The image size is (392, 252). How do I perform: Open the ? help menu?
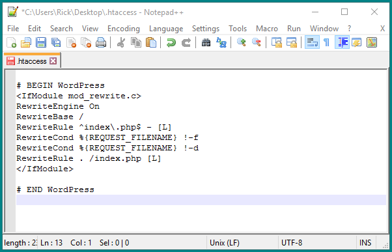tap(349, 29)
